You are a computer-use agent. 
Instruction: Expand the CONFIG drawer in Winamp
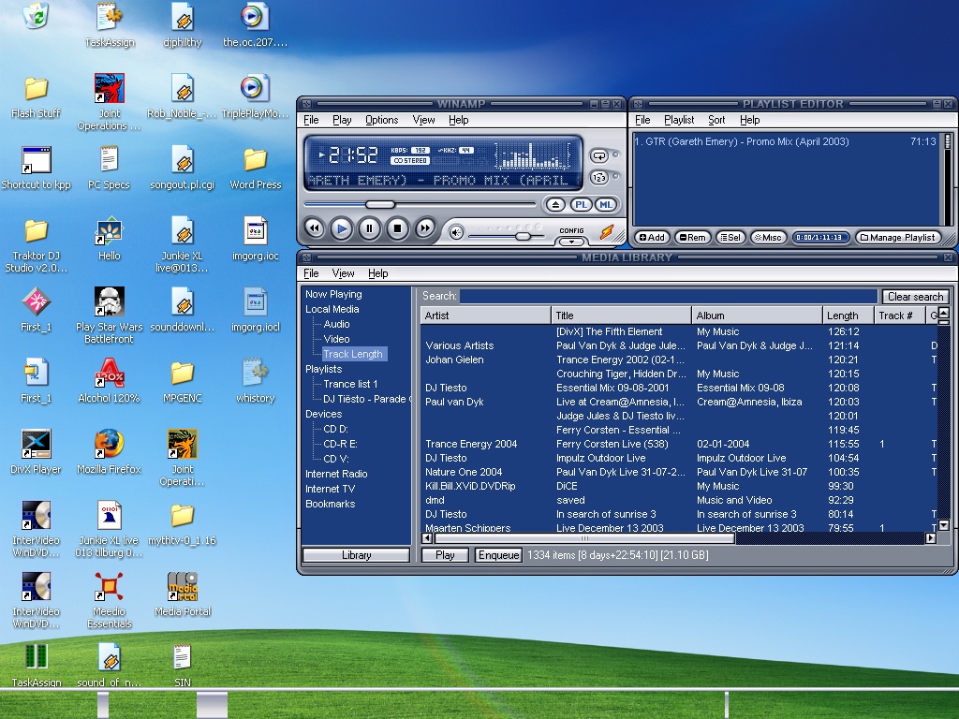(571, 242)
